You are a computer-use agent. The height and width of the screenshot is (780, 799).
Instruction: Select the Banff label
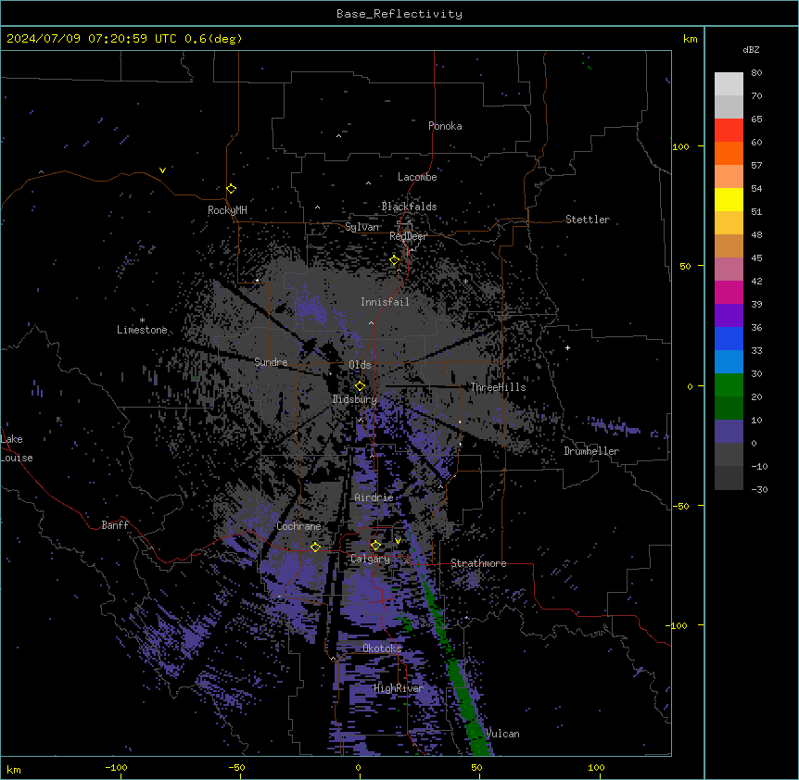click(x=115, y=525)
